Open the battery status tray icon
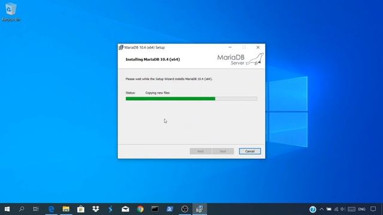Screen dimensions: 383x215 329,209
